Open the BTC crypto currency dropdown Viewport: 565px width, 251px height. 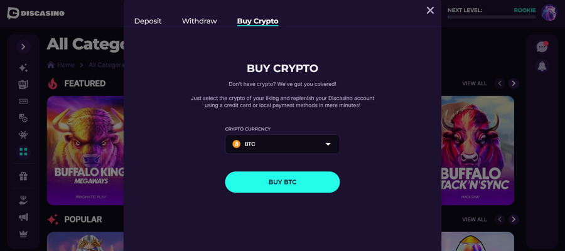coord(282,144)
